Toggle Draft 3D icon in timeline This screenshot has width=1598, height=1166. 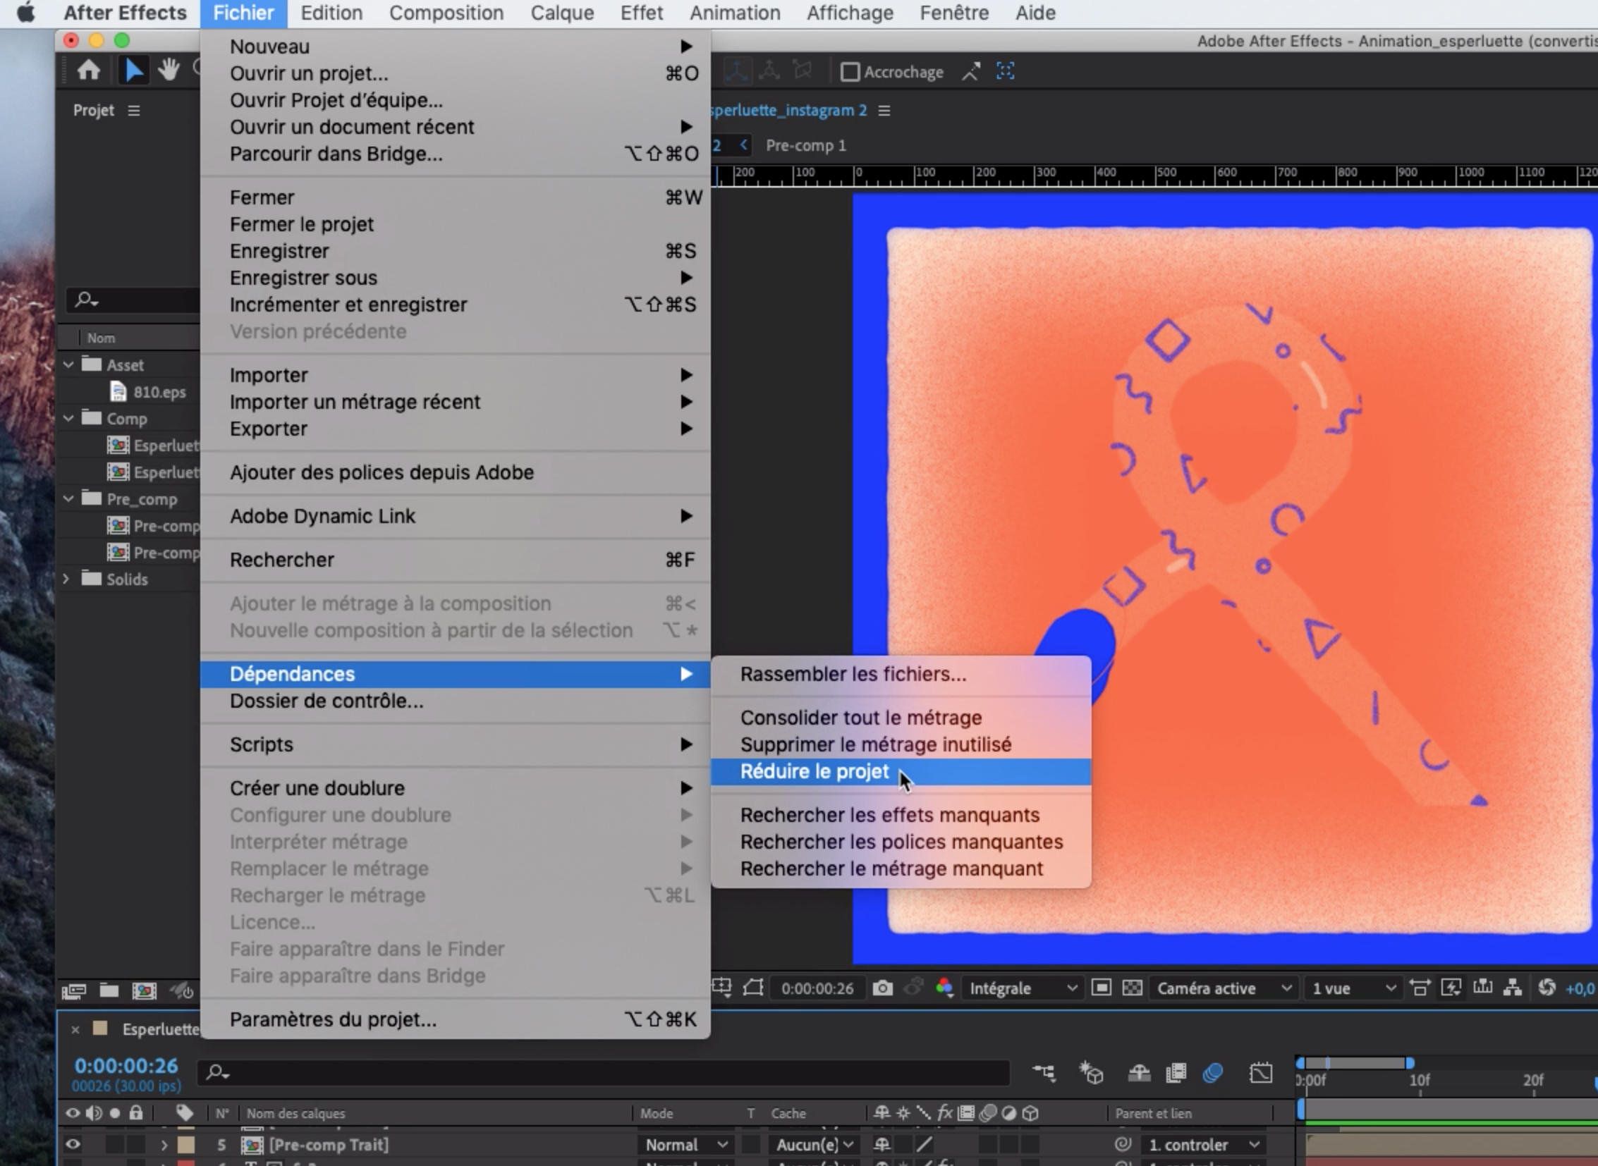point(1091,1073)
